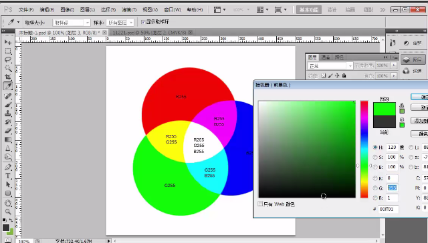Select the Healing Brush tool

pos(8,95)
